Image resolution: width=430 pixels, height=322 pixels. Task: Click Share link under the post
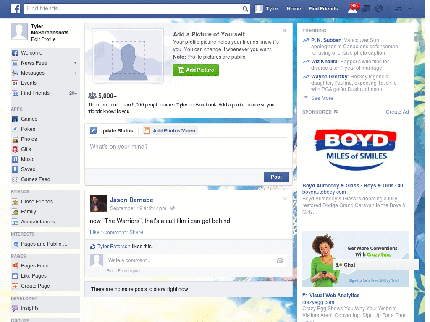tap(136, 232)
